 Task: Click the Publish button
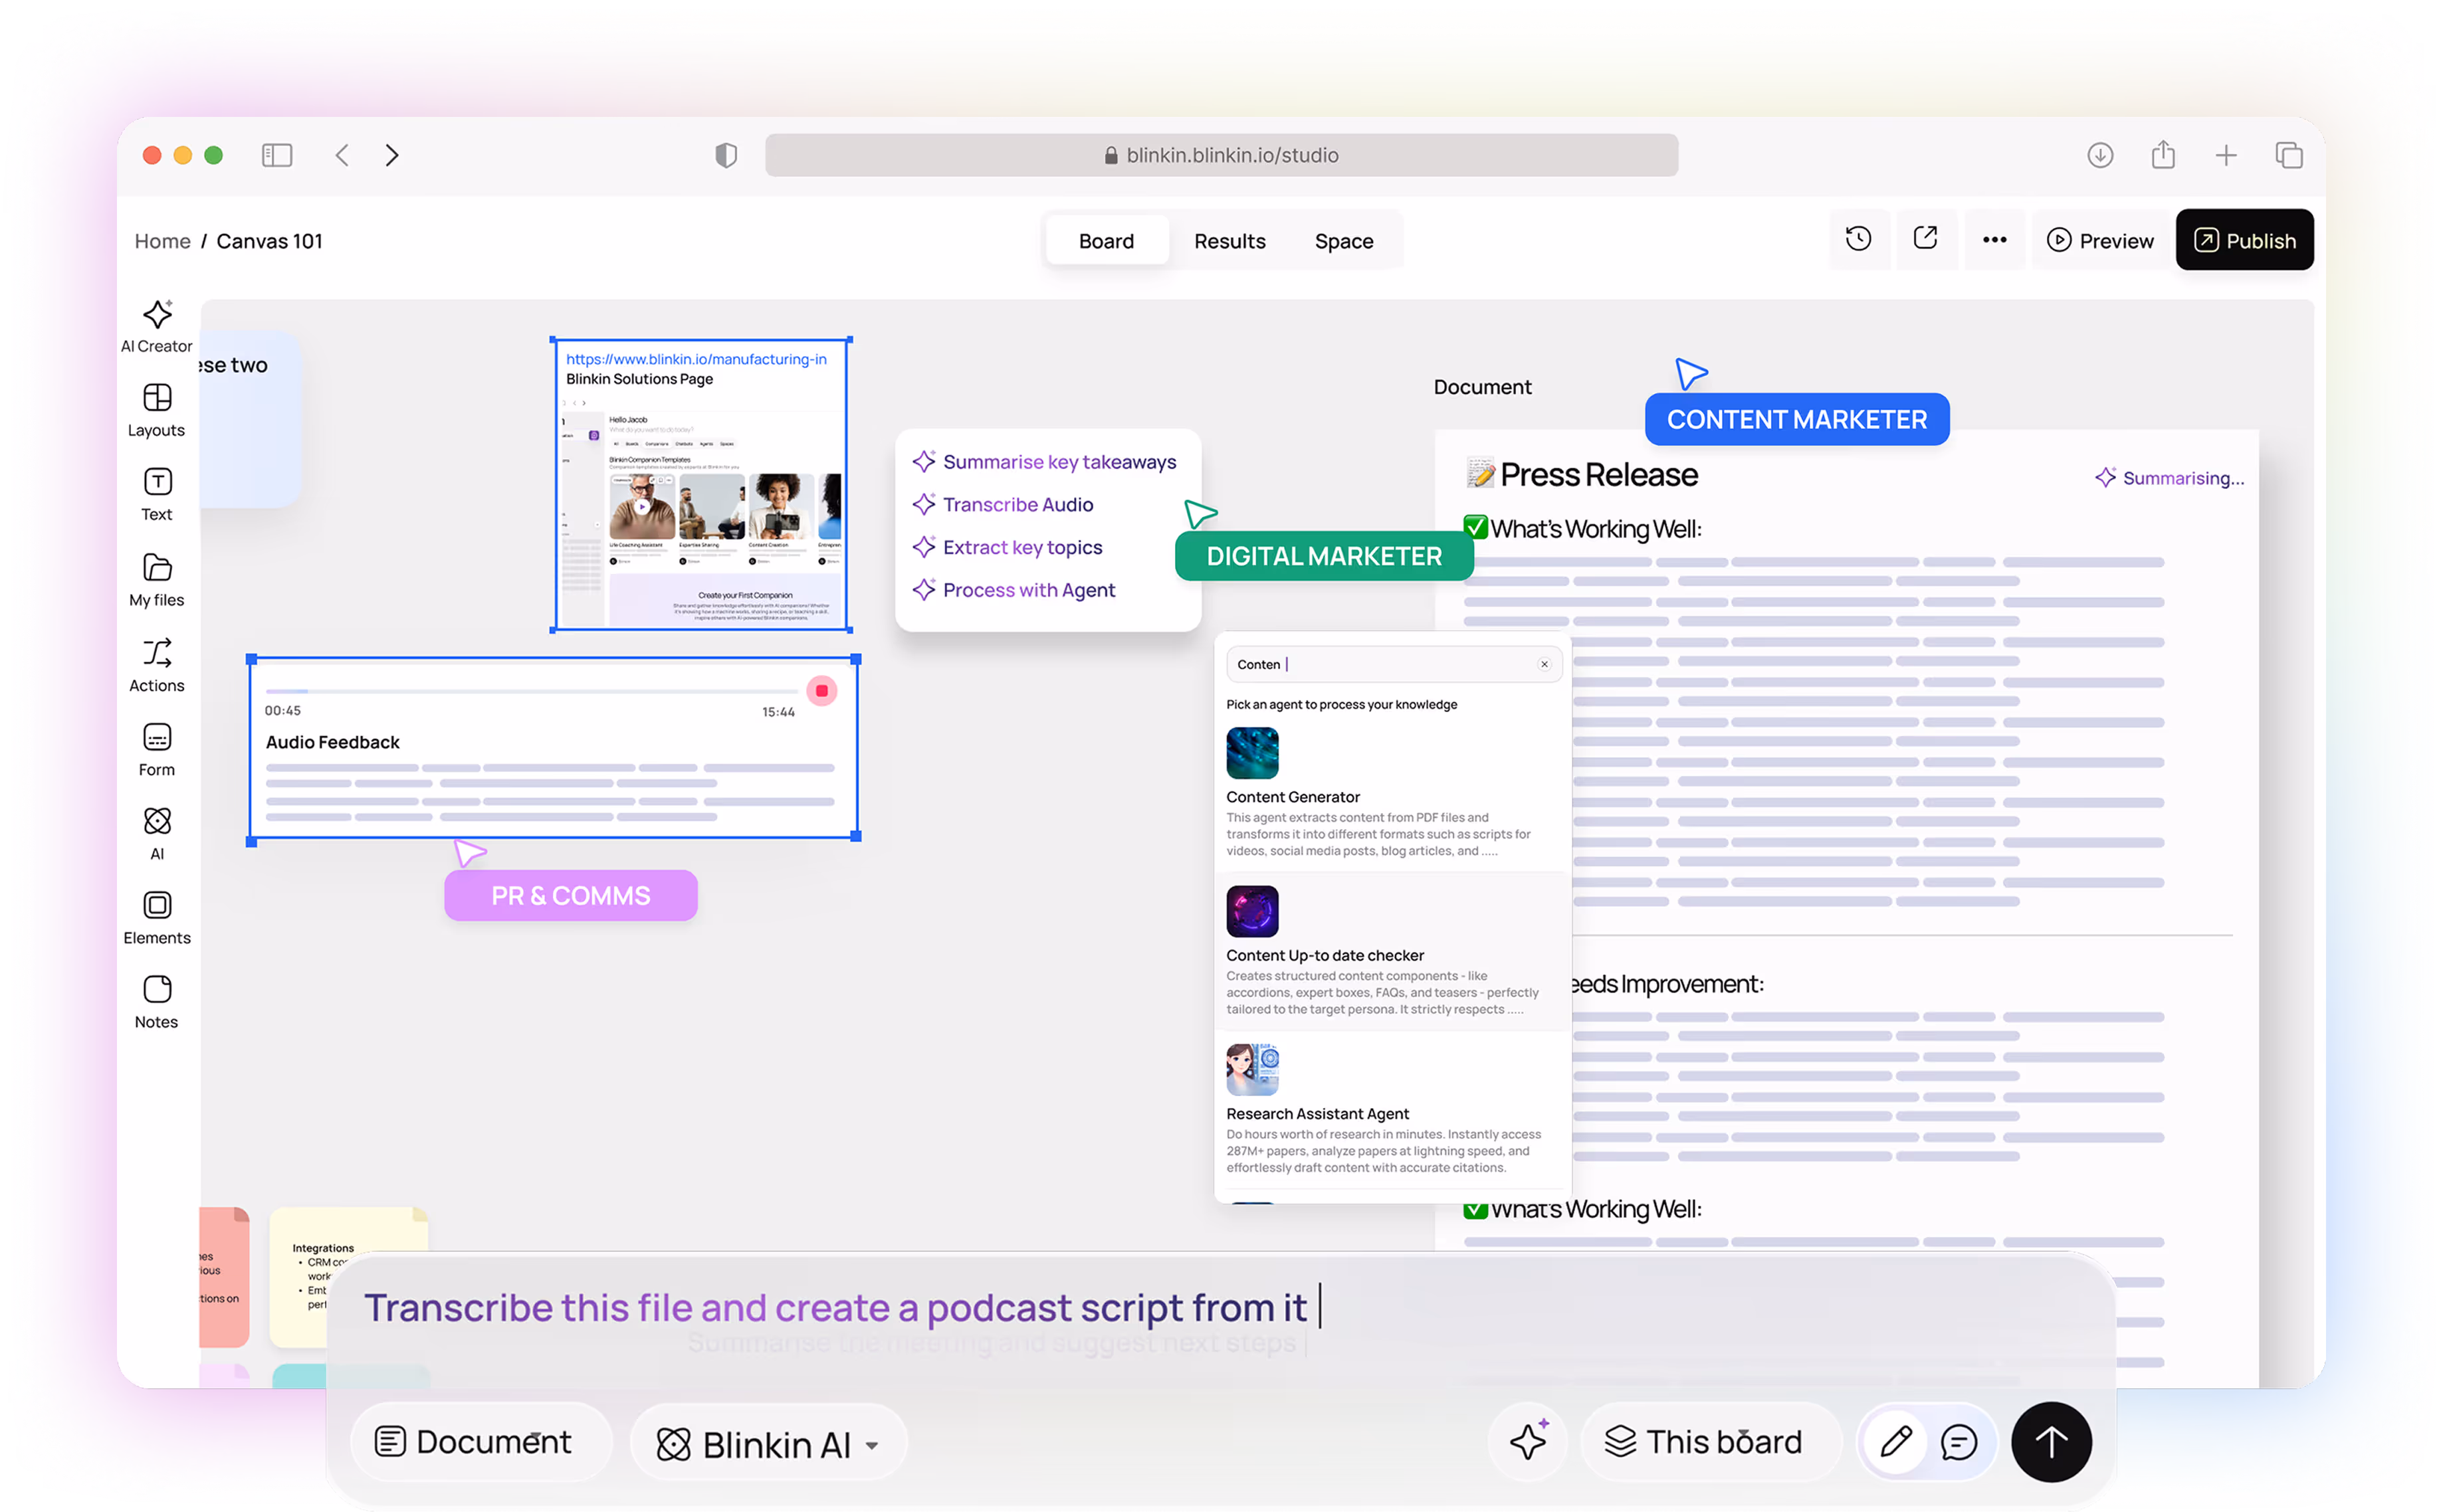point(2244,241)
